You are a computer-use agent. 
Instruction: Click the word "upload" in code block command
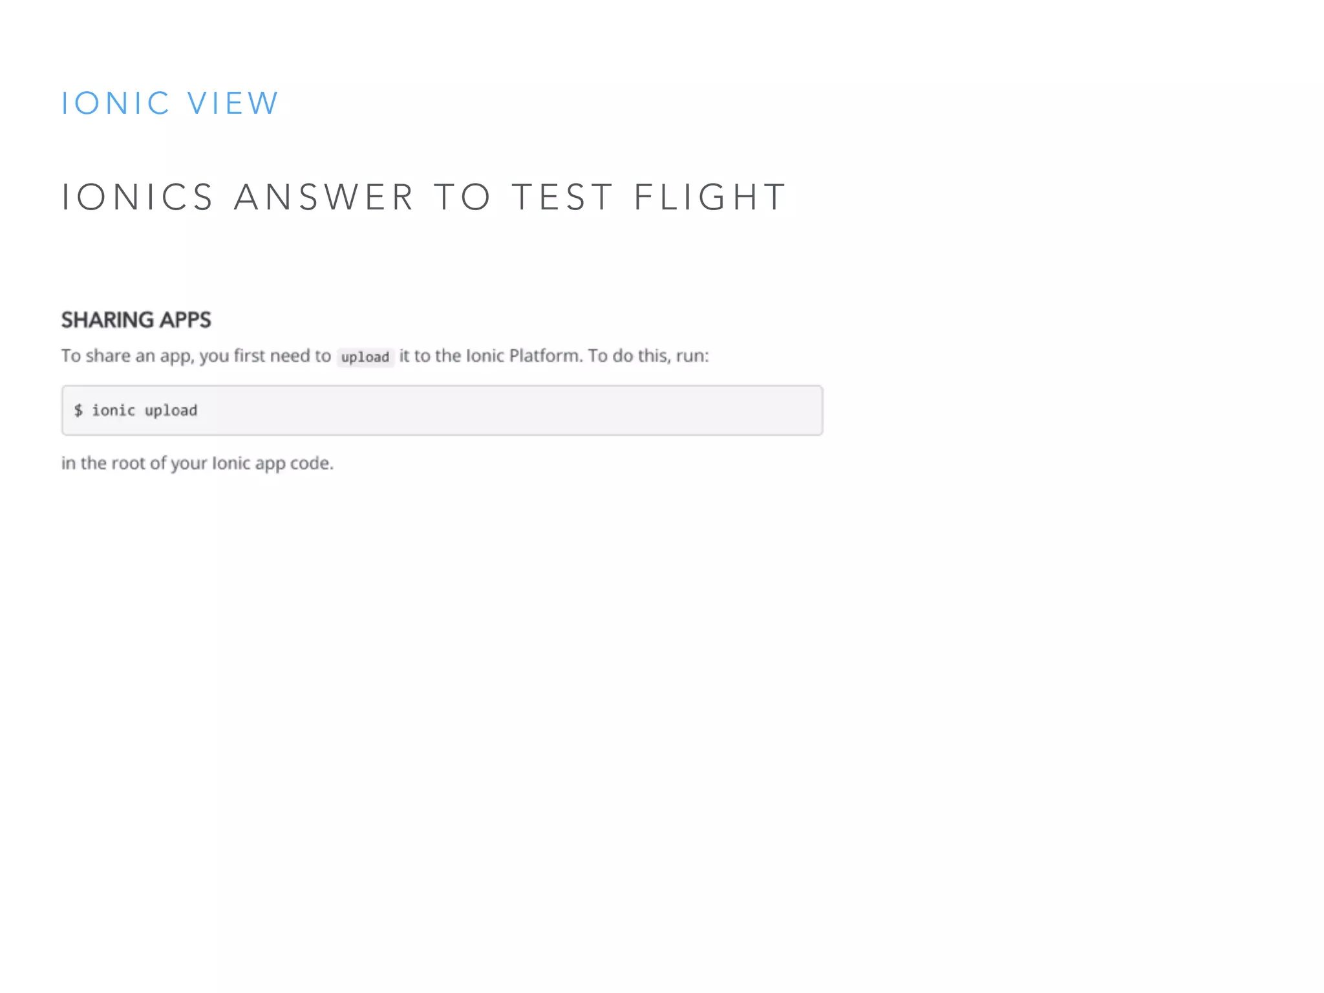[171, 411]
